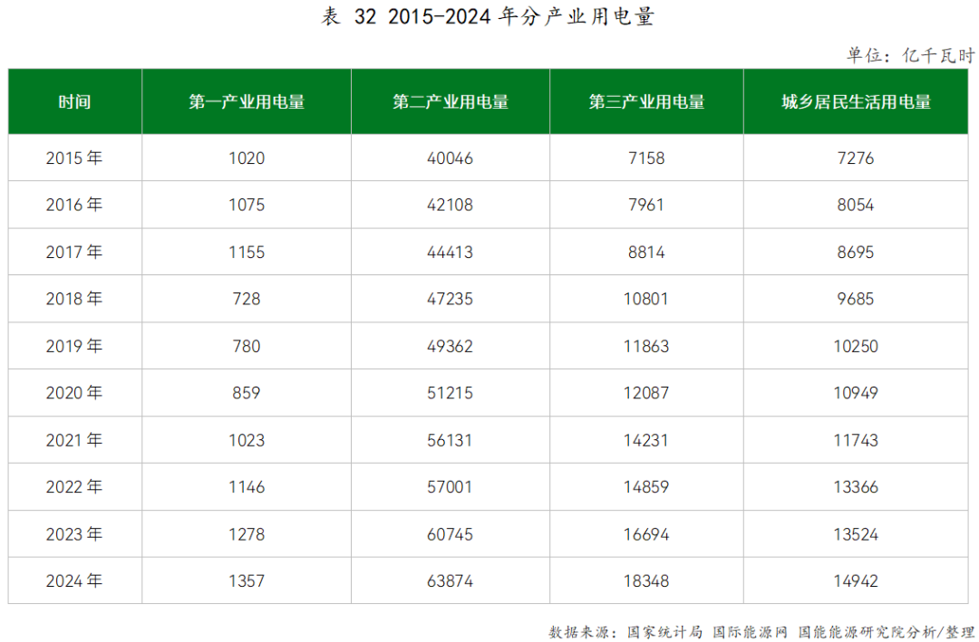Click the data source footnote text

pos(761,631)
